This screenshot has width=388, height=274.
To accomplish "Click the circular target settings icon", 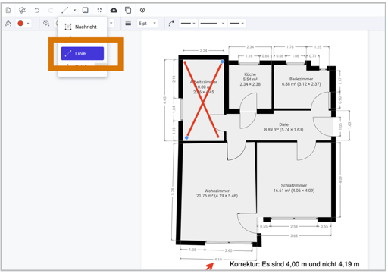I will (142, 10).
